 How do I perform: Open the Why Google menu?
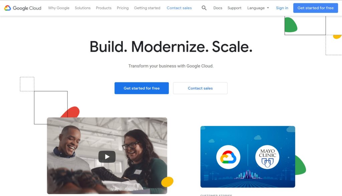pyautogui.click(x=59, y=8)
